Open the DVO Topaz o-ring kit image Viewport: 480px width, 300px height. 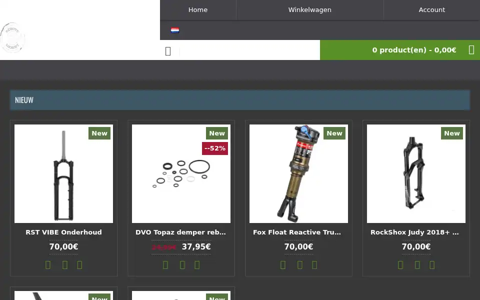(181, 173)
